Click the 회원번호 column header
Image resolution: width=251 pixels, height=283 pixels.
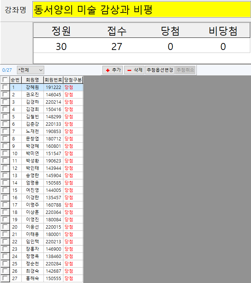tap(53, 80)
